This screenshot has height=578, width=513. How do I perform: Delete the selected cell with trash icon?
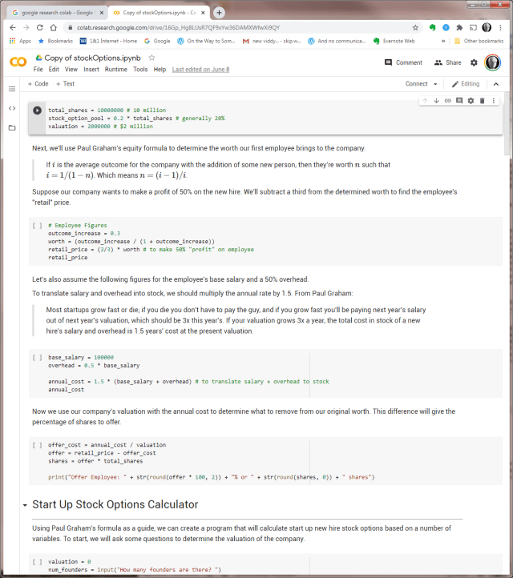(483, 101)
